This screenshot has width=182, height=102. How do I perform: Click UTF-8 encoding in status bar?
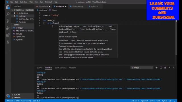pyautogui.click(x=152, y=101)
